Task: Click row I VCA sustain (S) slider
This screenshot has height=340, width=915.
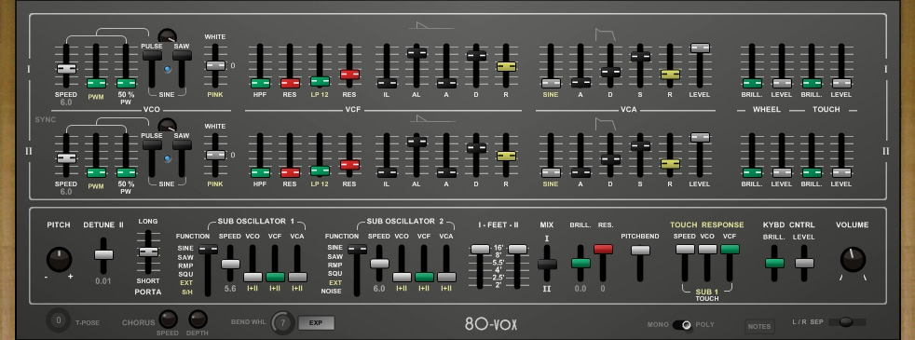Action: coord(640,57)
